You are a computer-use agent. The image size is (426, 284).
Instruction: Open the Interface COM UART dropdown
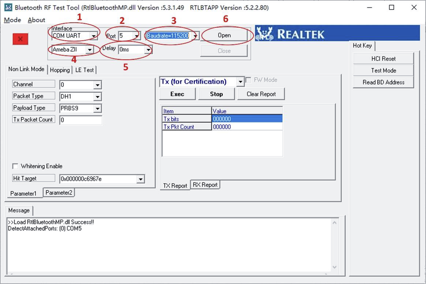coord(93,36)
